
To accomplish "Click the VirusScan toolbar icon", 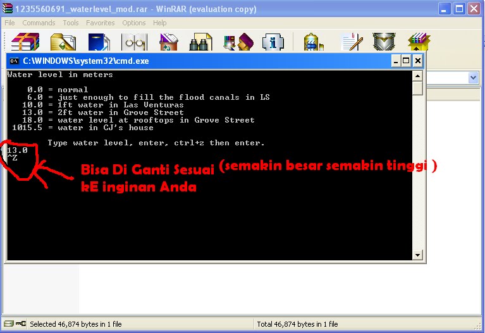I will [313, 42].
